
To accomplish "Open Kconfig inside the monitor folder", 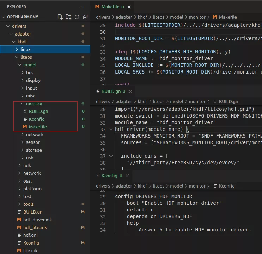I will (x=45, y=119).
